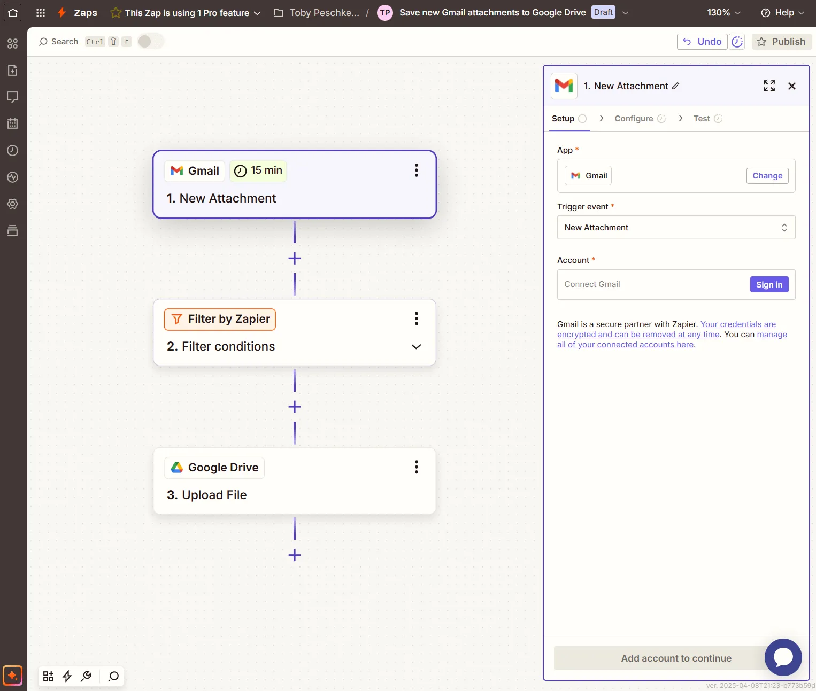Open the Help dropdown menu
Viewport: 816px width, 691px height.
click(782, 13)
